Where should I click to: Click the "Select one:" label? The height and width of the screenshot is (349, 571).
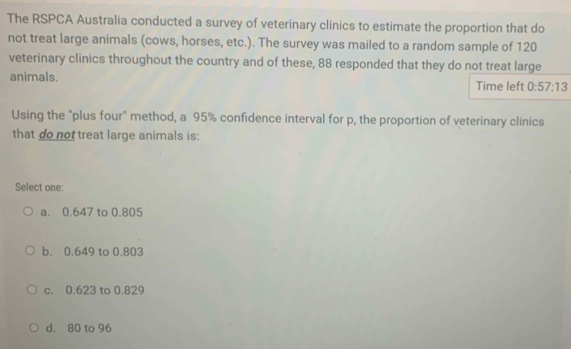(39, 187)
